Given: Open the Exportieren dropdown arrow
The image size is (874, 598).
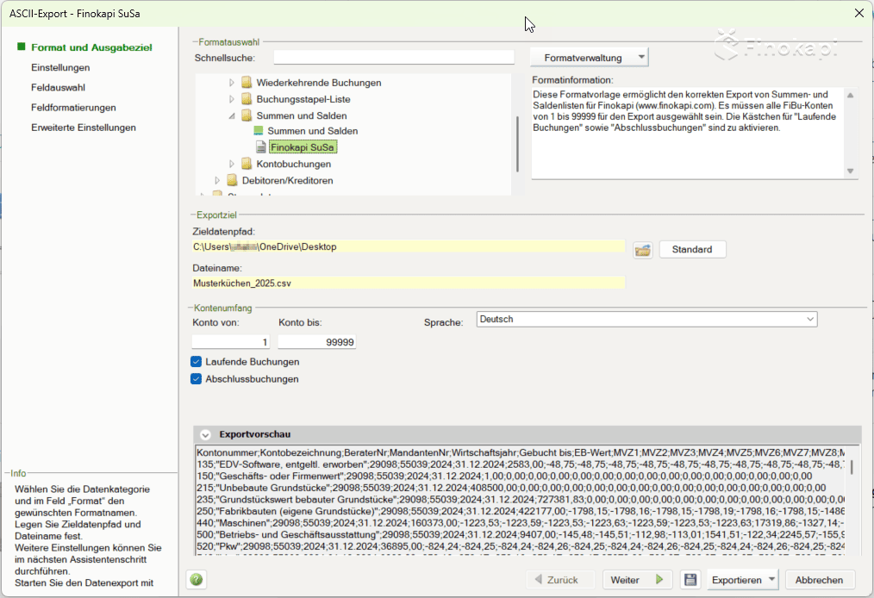Looking at the screenshot, I should pyautogui.click(x=771, y=580).
